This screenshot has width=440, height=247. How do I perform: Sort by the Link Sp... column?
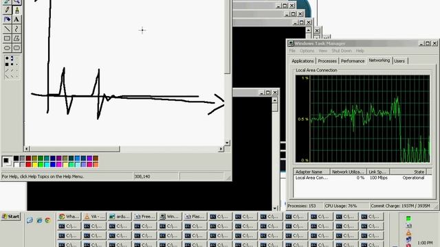378,172
